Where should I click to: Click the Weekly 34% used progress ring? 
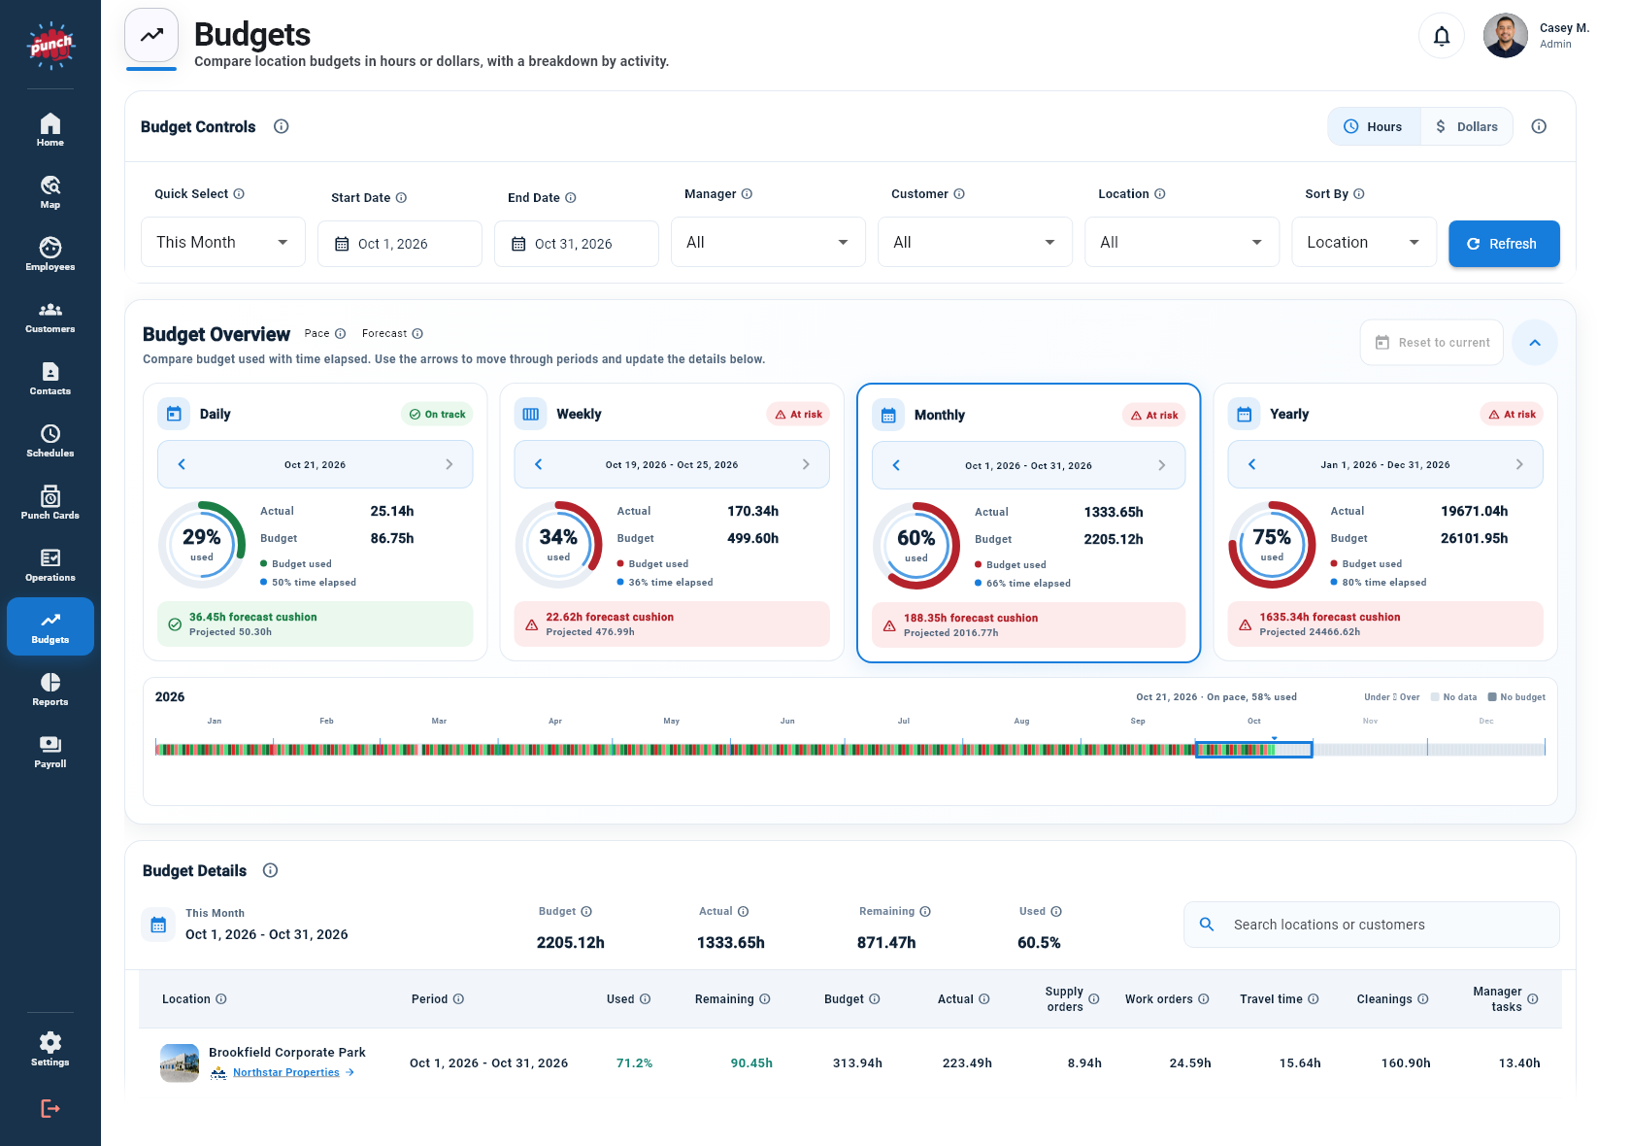[x=558, y=544]
